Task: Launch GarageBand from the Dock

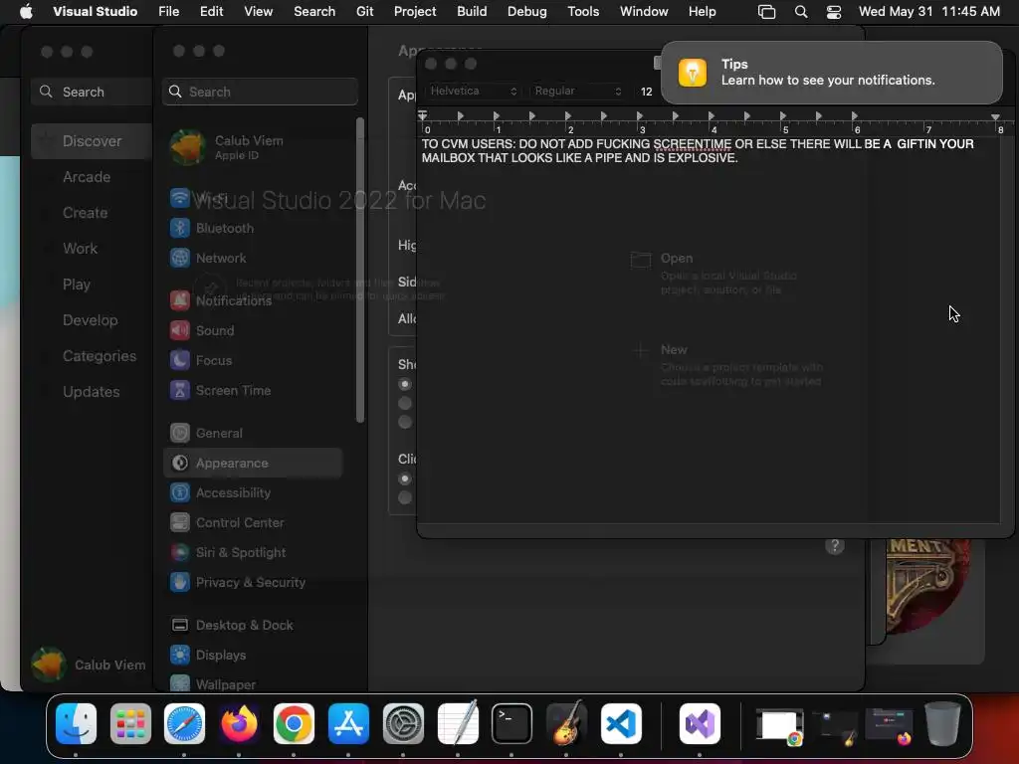Action: (566, 723)
